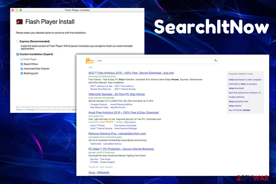Click the search field containing virus
The width and height of the screenshot is (276, 184).
pyautogui.click(x=154, y=61)
